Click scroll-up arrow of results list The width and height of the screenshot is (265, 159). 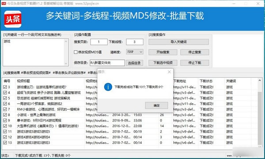[x=260, y=80]
